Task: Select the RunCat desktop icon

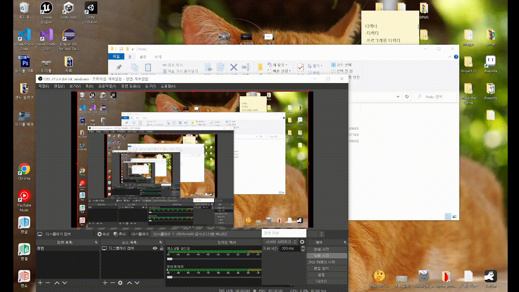Action: (x=491, y=279)
